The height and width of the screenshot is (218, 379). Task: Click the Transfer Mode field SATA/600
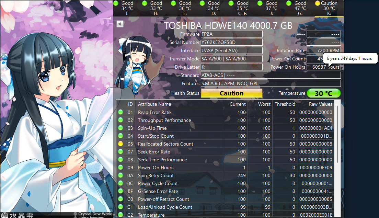tap(232, 59)
